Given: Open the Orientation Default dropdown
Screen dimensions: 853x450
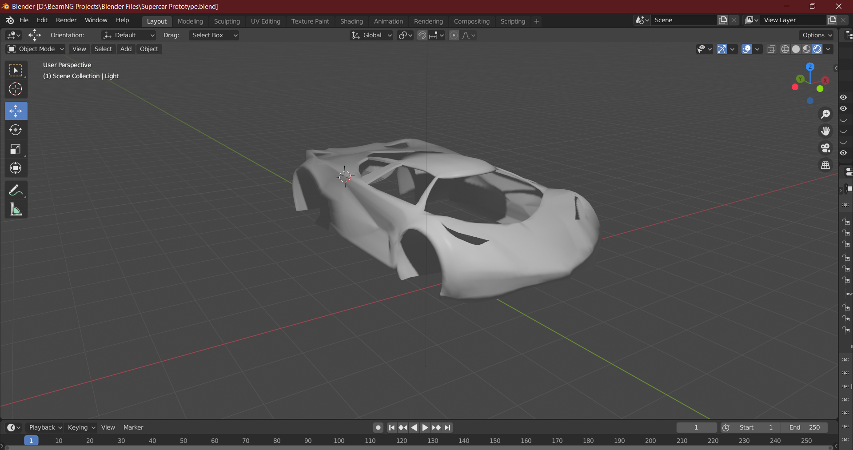Looking at the screenshot, I should (129, 35).
